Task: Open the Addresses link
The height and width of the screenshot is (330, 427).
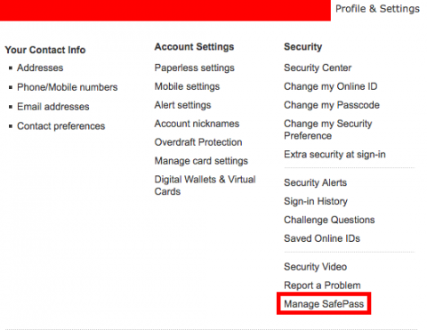Action: [x=40, y=68]
